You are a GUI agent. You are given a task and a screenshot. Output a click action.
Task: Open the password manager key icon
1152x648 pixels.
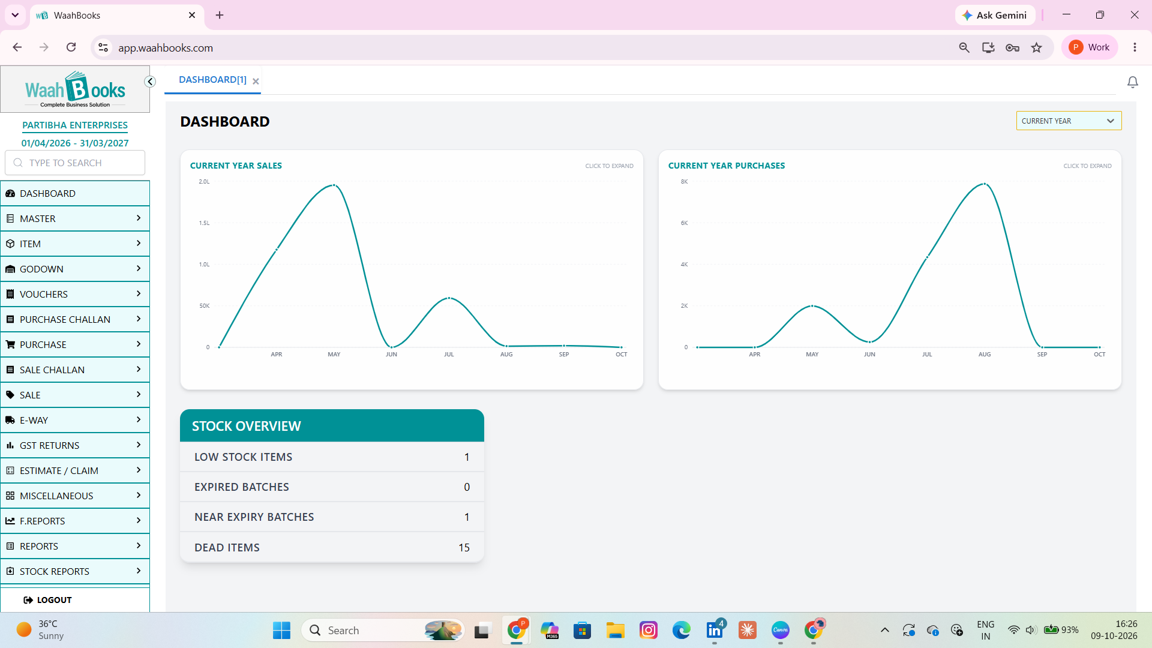click(1012, 47)
